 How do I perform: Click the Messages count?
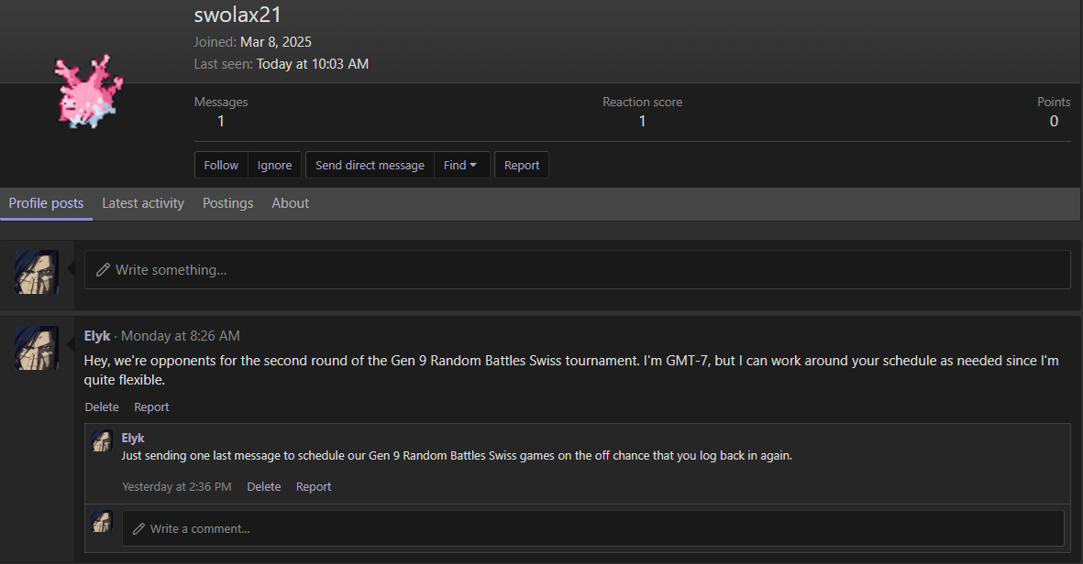(221, 122)
